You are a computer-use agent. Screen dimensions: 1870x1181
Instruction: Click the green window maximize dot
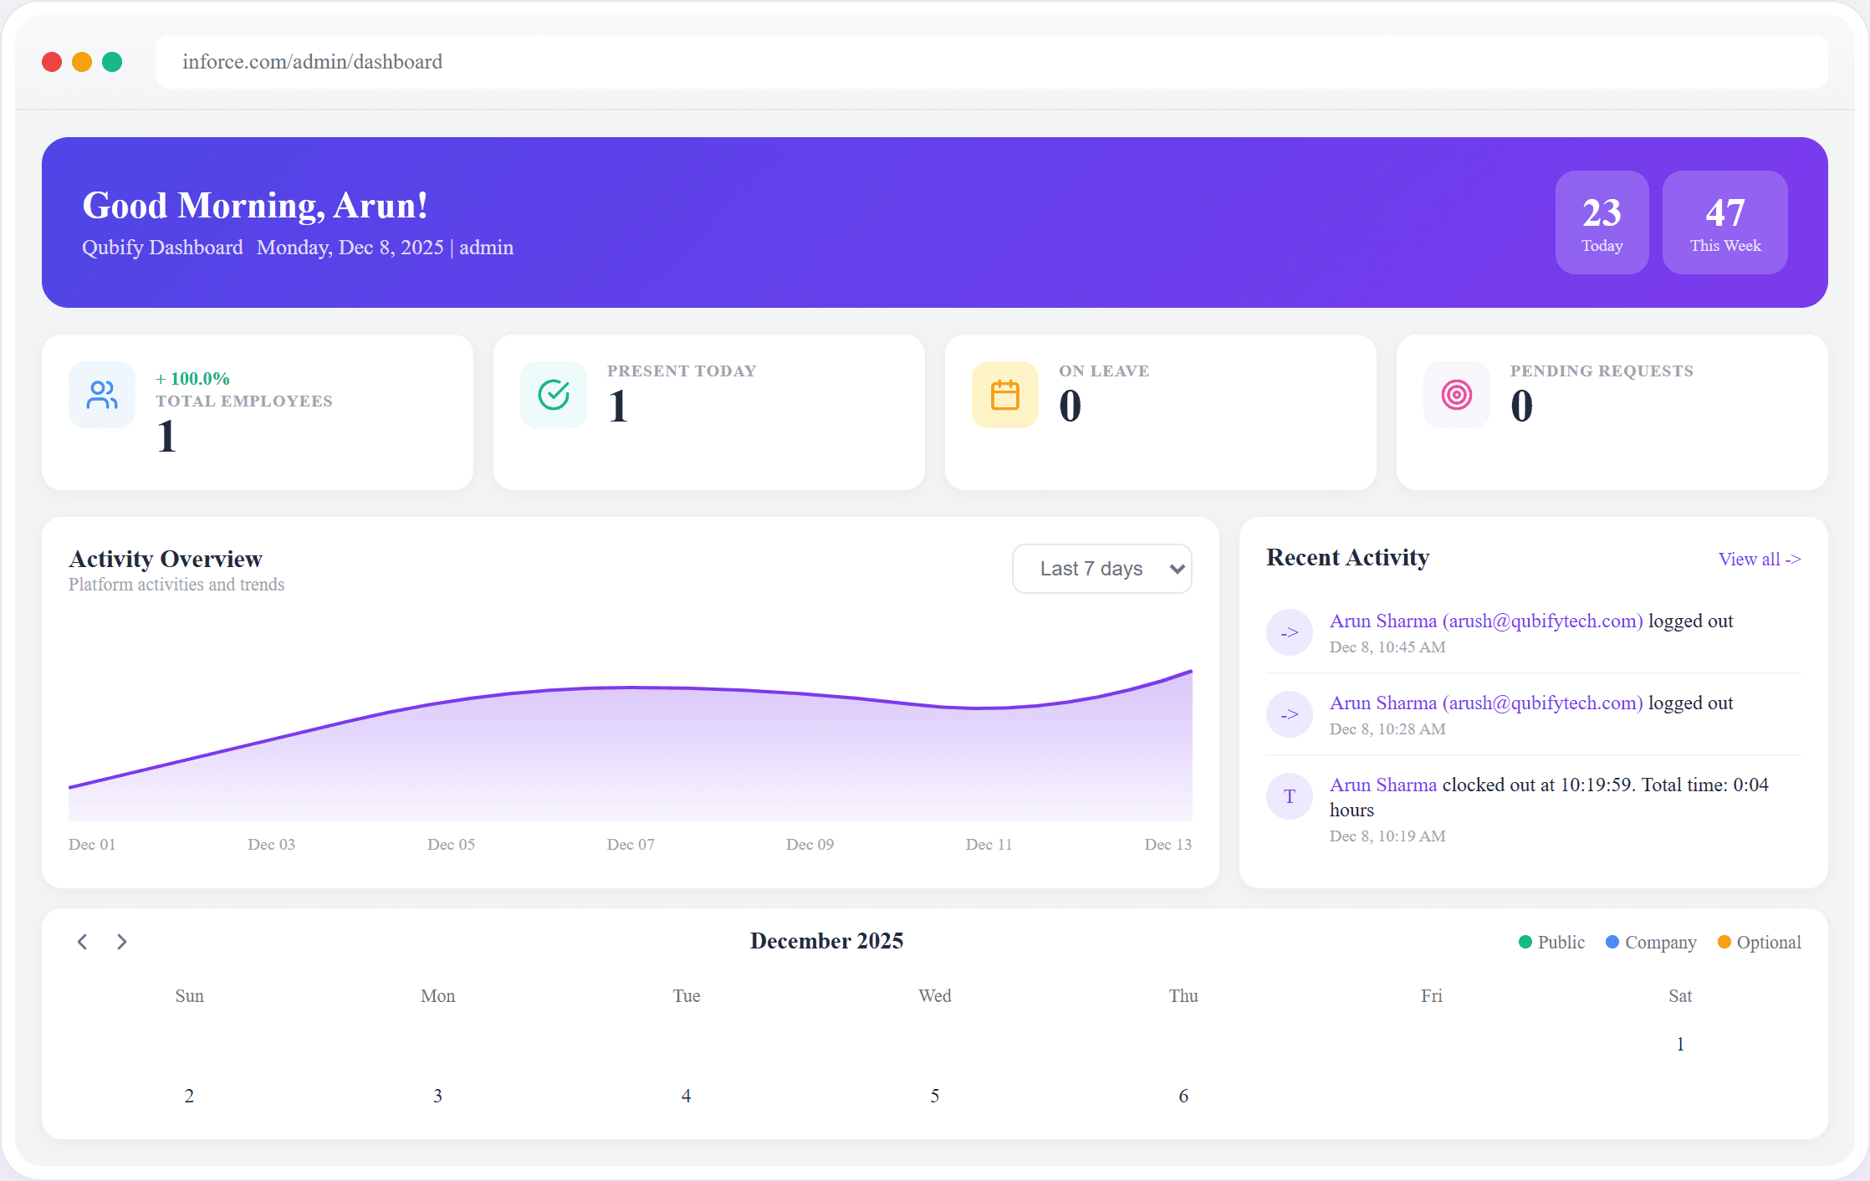(x=112, y=62)
